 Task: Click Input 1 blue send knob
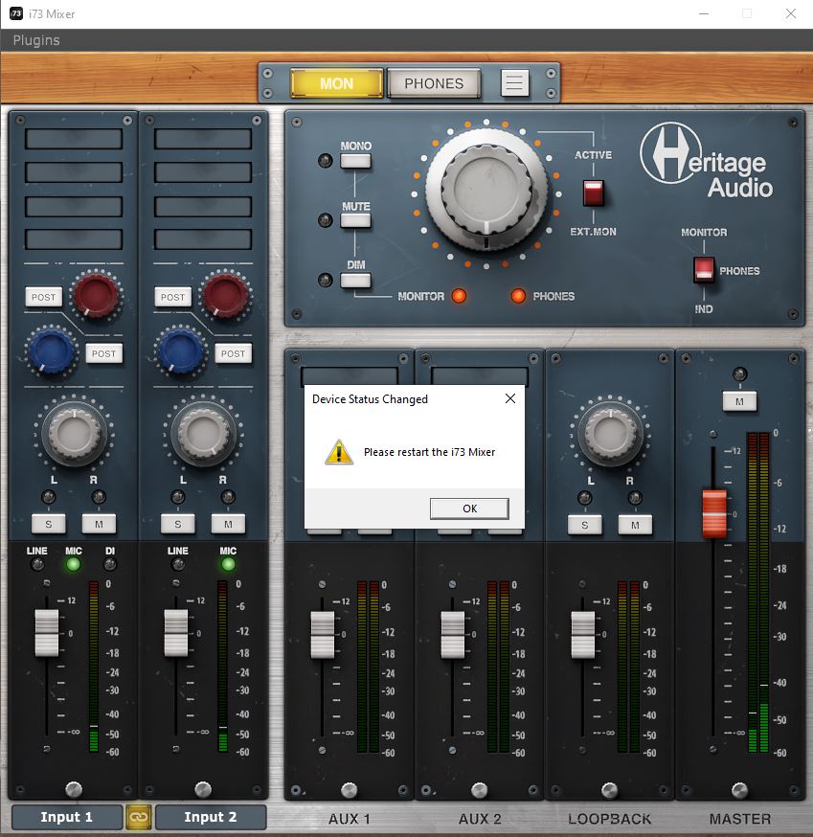[51, 351]
